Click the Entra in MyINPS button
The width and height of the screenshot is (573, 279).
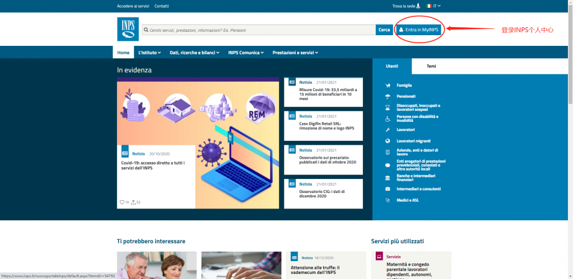point(418,30)
